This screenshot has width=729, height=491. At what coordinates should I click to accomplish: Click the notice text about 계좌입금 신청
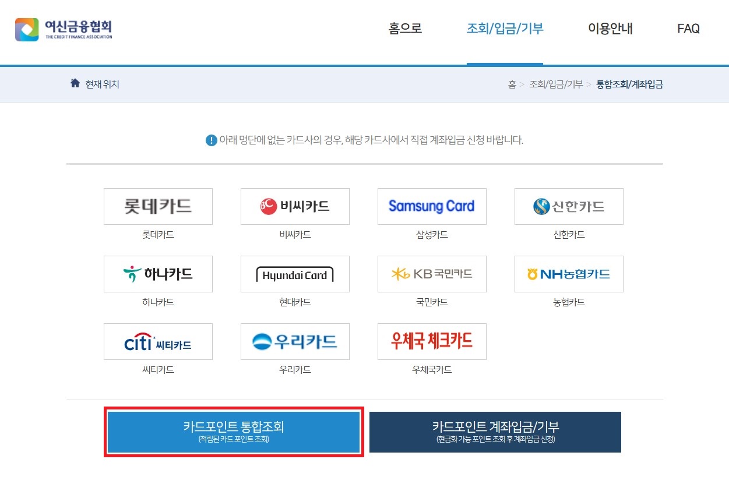(371, 140)
